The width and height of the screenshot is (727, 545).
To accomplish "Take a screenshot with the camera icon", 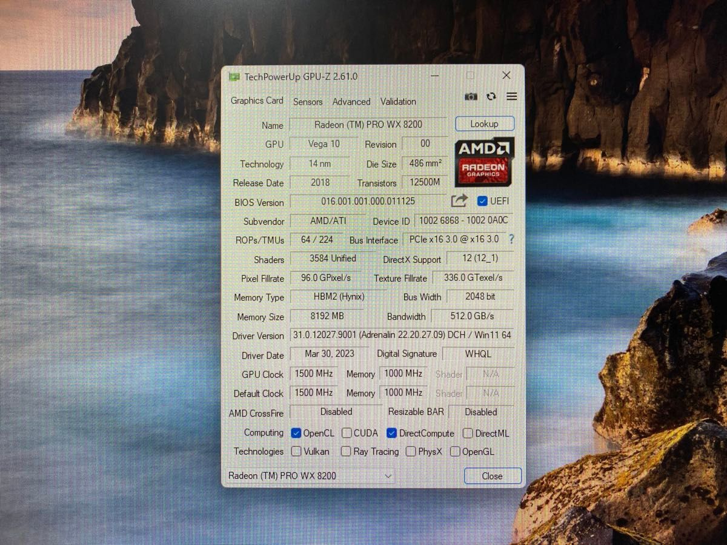I will pyautogui.click(x=471, y=97).
